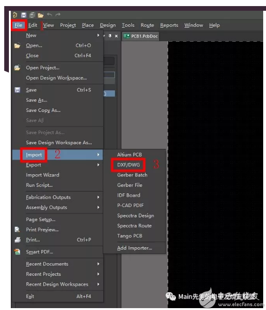Choose Open... from the File menu

pos(58,45)
